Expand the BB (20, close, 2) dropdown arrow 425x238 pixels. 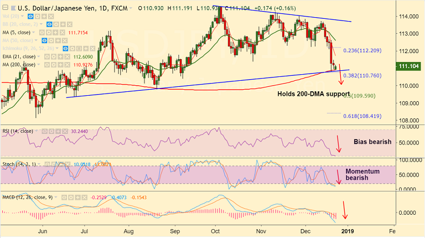coord(41,24)
